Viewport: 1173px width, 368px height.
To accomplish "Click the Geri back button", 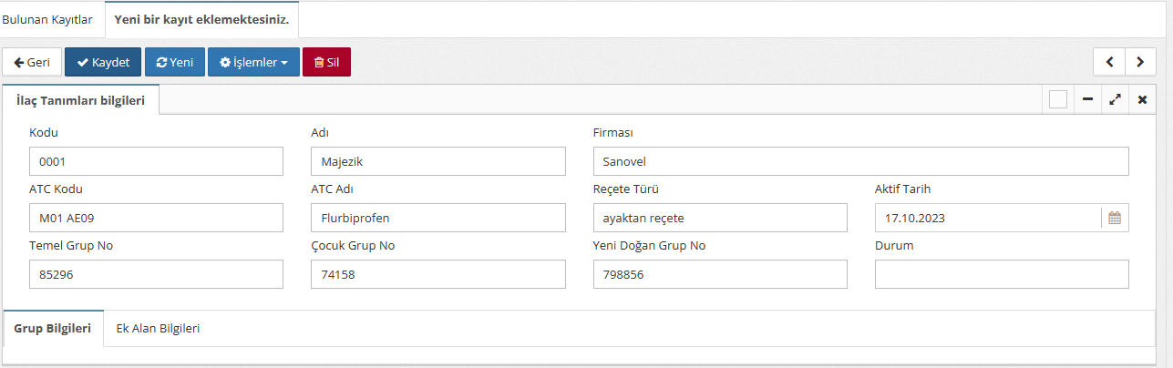I will [x=32, y=62].
